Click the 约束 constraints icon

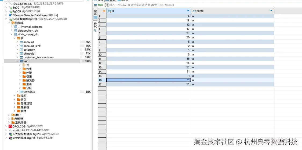[x=24, y=69]
